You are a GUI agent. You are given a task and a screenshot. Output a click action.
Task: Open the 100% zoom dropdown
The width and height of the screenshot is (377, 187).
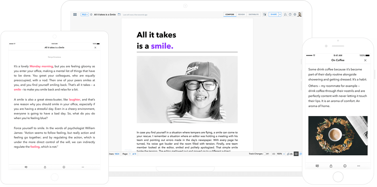pyautogui.click(x=281, y=154)
